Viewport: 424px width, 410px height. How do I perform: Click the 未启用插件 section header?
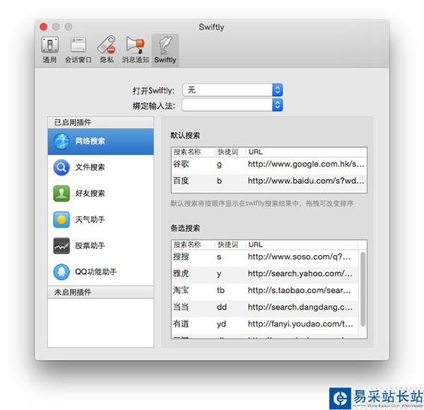[x=100, y=293]
